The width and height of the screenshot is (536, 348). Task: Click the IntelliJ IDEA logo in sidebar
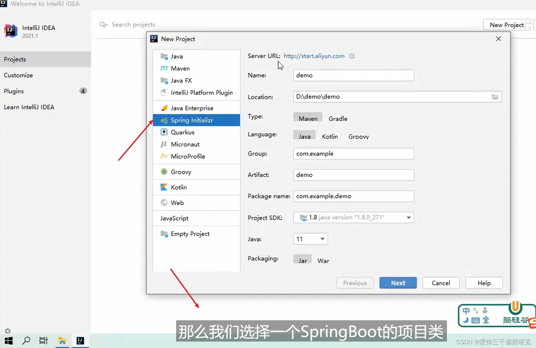[x=11, y=31]
